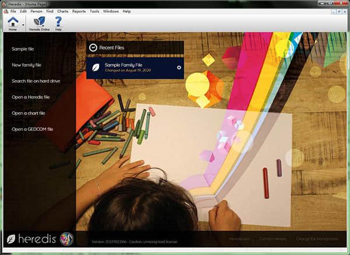Click the clock icon beside Recent Files
This screenshot has width=350, height=255.
tap(93, 48)
